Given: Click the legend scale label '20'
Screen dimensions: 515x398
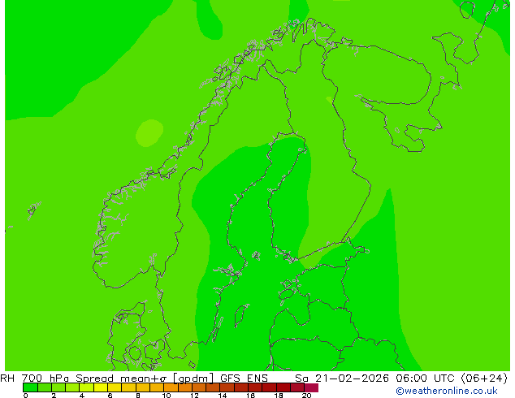Looking at the screenshot, I should [307, 396].
